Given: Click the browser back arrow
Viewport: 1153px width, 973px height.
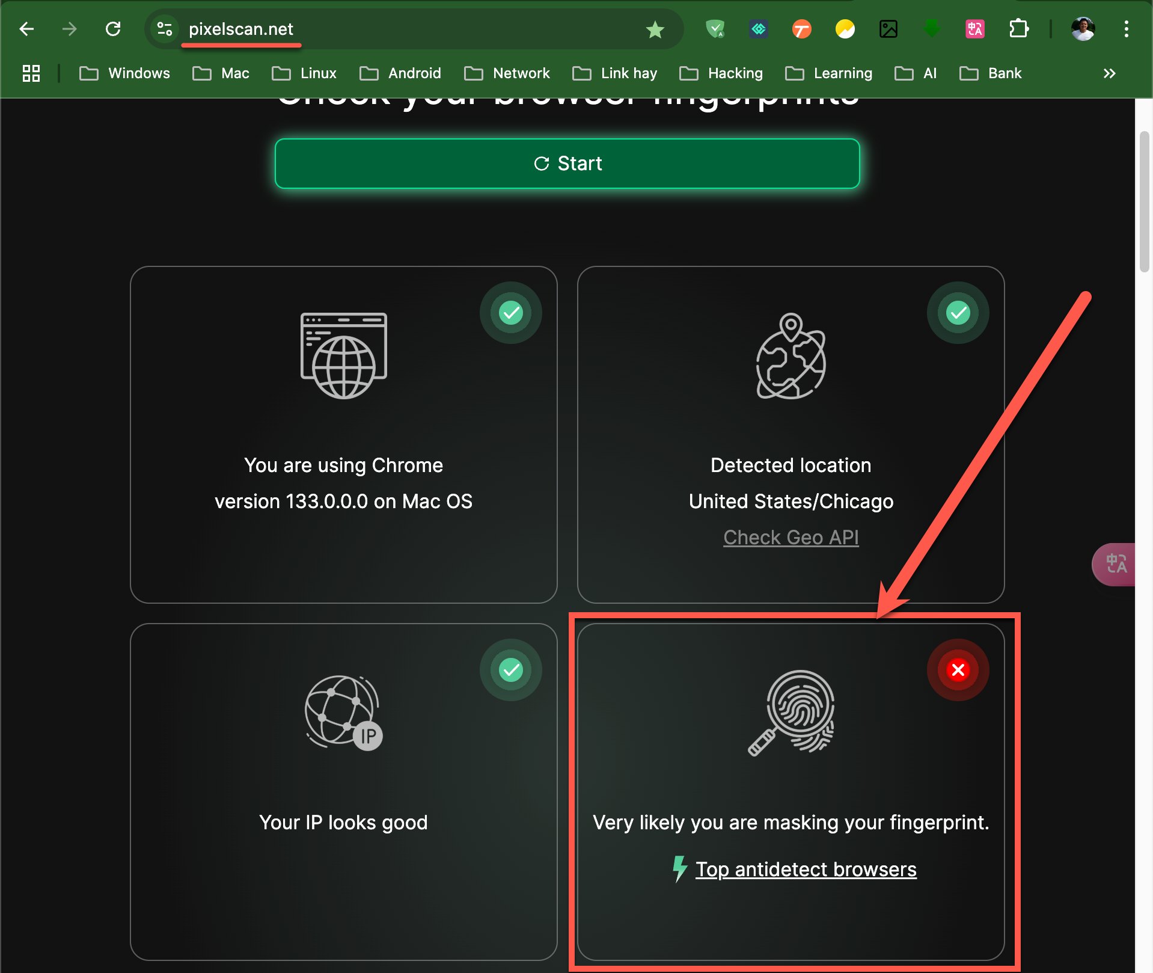Looking at the screenshot, I should [26, 29].
